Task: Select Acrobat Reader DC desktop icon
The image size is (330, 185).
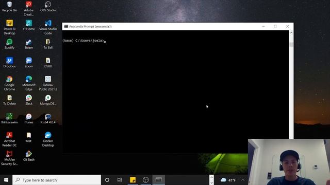Action: tap(9, 139)
